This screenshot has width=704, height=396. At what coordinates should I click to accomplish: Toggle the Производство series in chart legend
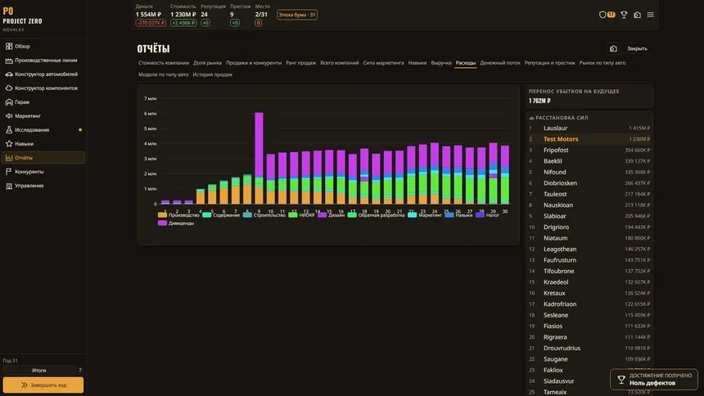[x=178, y=215]
